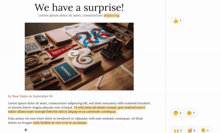Click the count beside thinking face reaction
The image size is (221, 133).
(x=180, y=113)
